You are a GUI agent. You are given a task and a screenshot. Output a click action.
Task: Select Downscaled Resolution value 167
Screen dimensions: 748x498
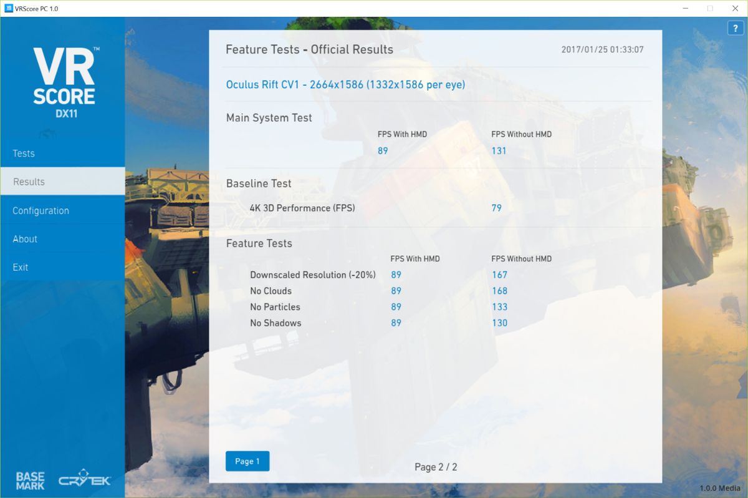[x=499, y=275]
